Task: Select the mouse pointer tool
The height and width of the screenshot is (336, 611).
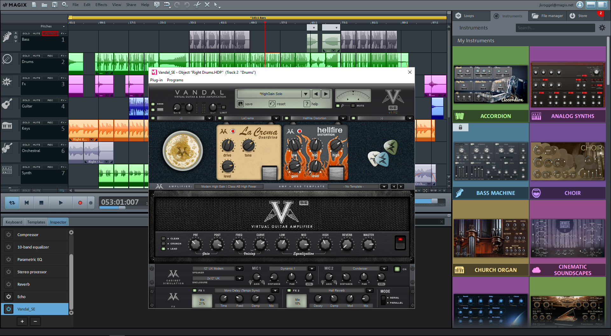Action: [215, 5]
